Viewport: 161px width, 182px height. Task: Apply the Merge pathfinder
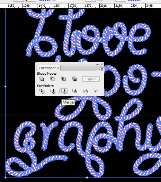tap(64, 91)
